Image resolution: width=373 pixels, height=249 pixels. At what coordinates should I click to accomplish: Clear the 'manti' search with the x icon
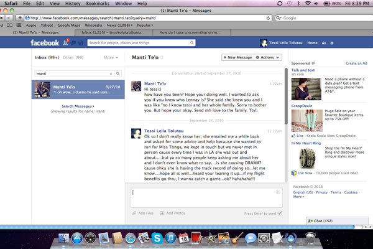111,73
